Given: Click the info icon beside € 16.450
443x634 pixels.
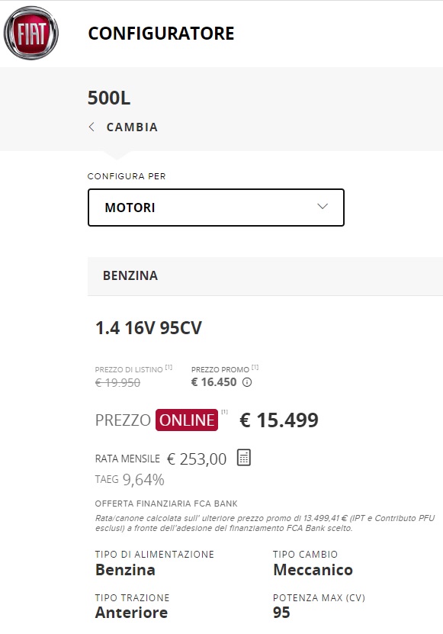Looking at the screenshot, I should 247,382.
